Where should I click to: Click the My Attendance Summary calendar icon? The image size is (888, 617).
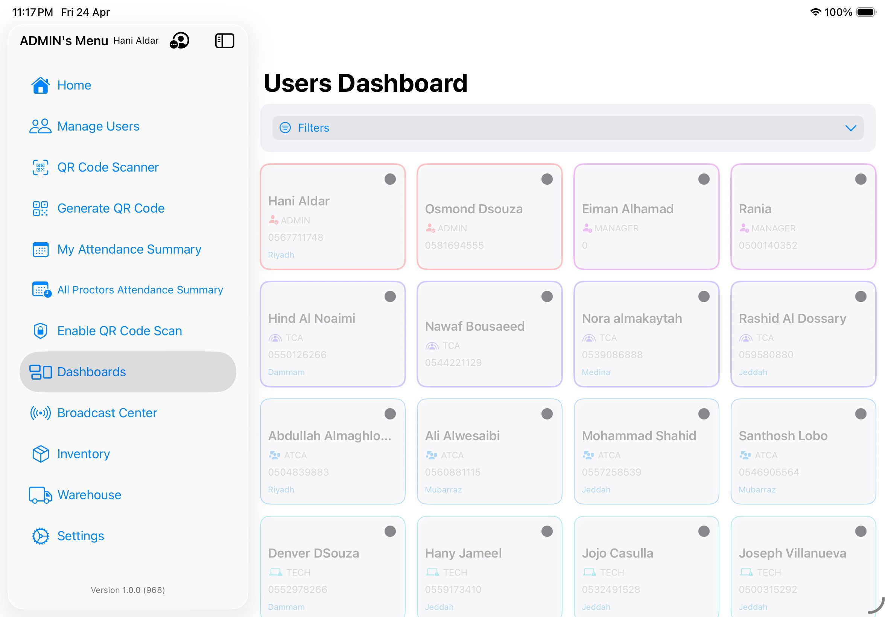tap(40, 249)
